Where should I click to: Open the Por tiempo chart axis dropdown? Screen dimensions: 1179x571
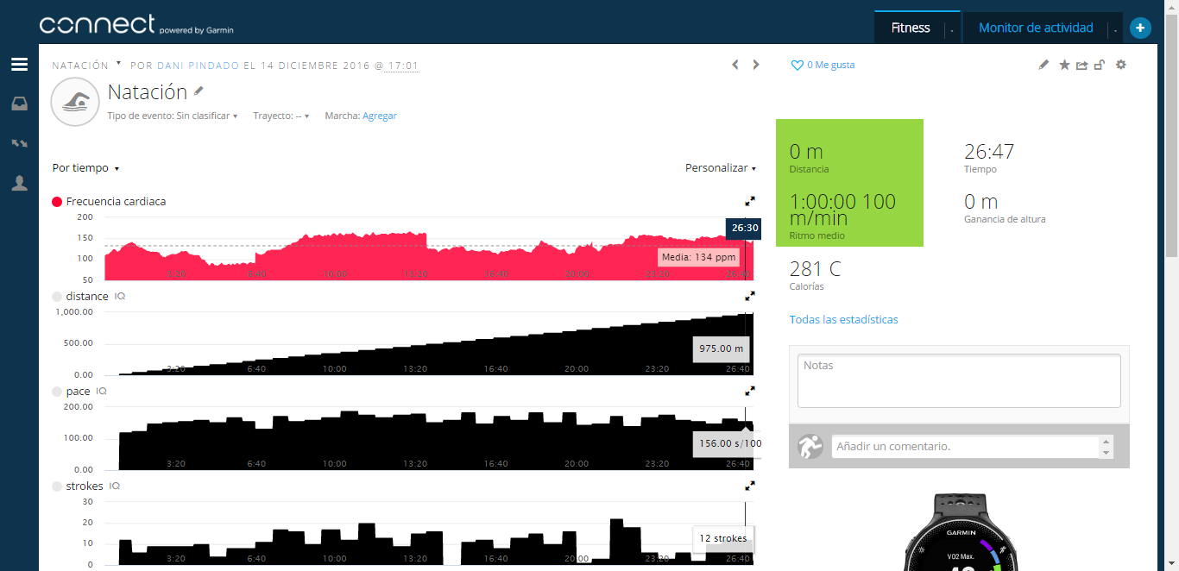point(86,168)
